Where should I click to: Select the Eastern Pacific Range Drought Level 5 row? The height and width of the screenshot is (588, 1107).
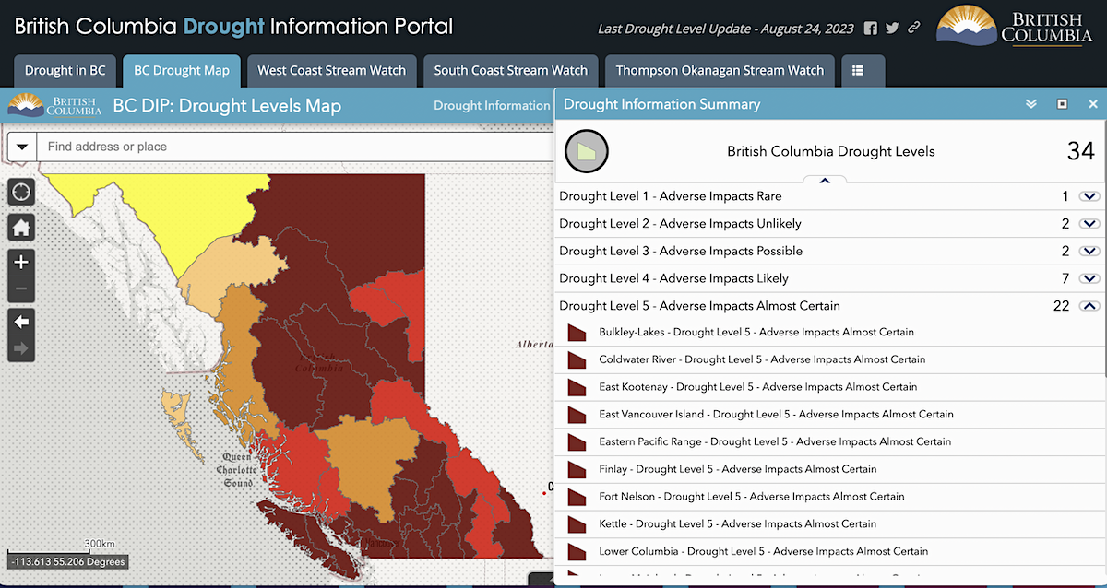[830, 442]
